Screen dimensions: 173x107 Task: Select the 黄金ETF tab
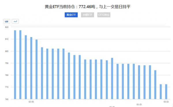click(x=71, y=15)
